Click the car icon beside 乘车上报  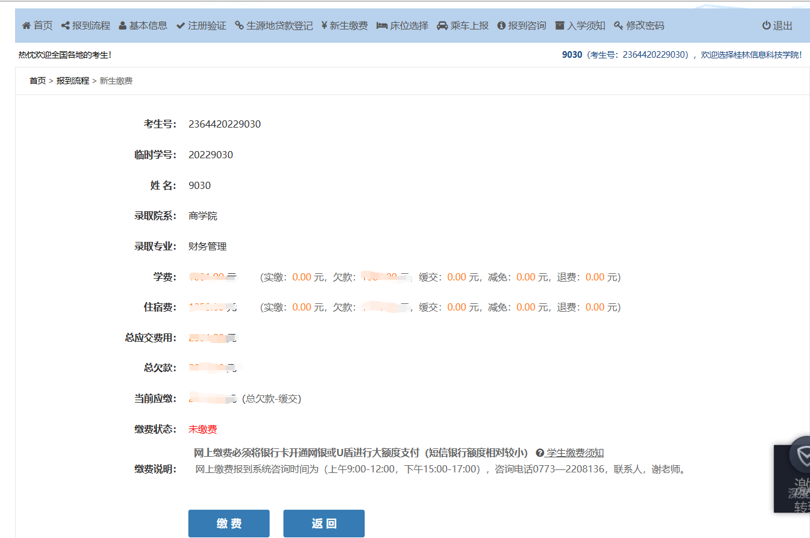pos(442,26)
